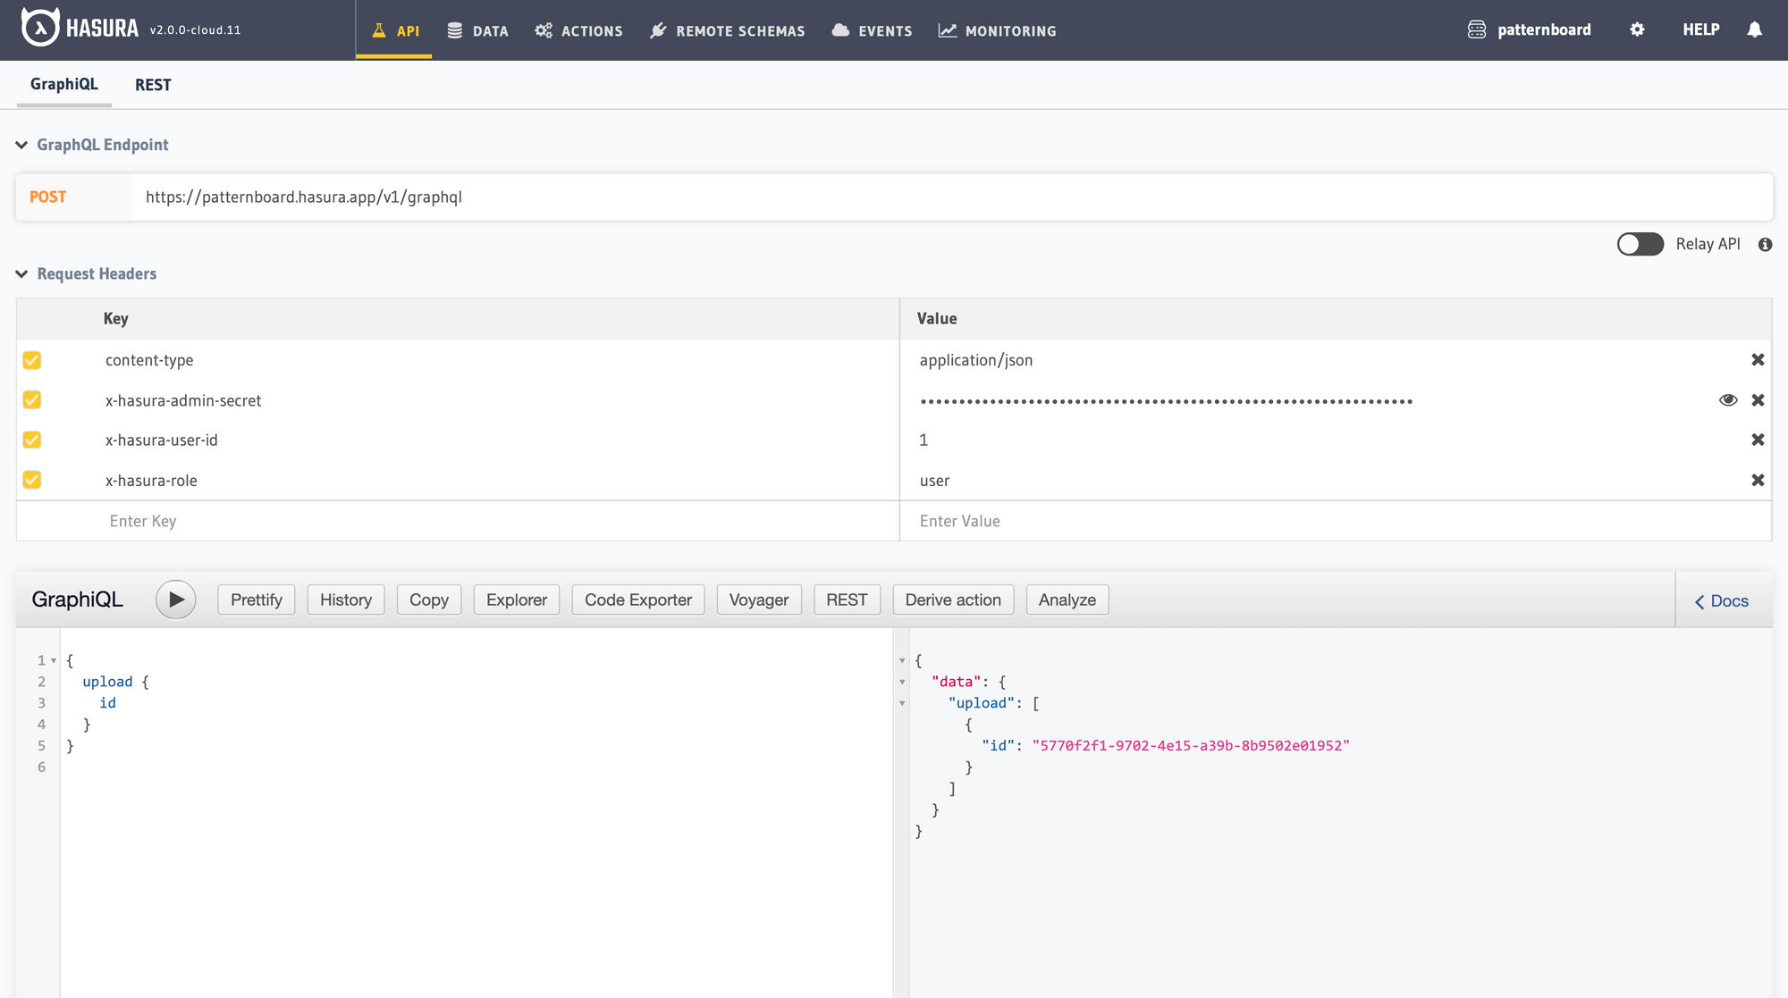This screenshot has width=1788, height=998.
Task: Collapse the Request Headers section
Action: pos(21,273)
